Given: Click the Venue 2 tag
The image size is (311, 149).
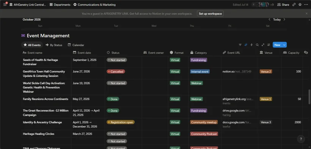Looking at the screenshot, I should point(266,72).
